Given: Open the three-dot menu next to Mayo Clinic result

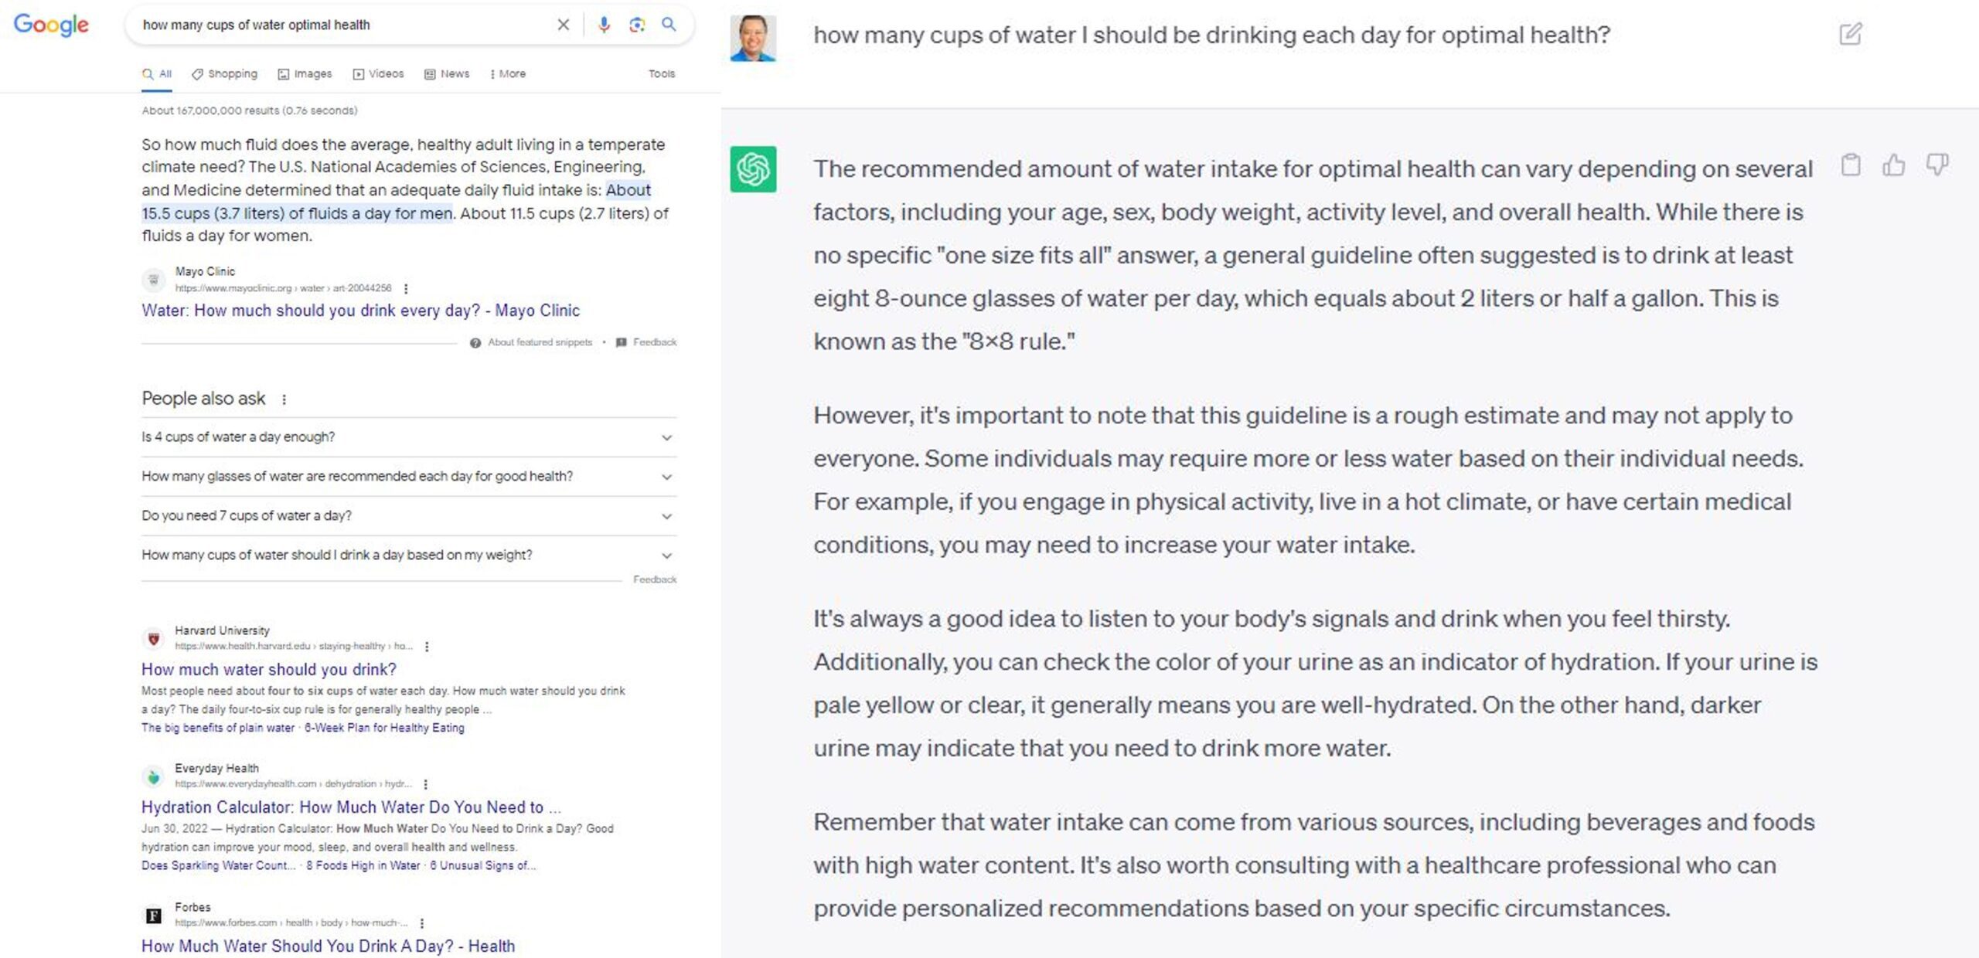Looking at the screenshot, I should pos(406,288).
